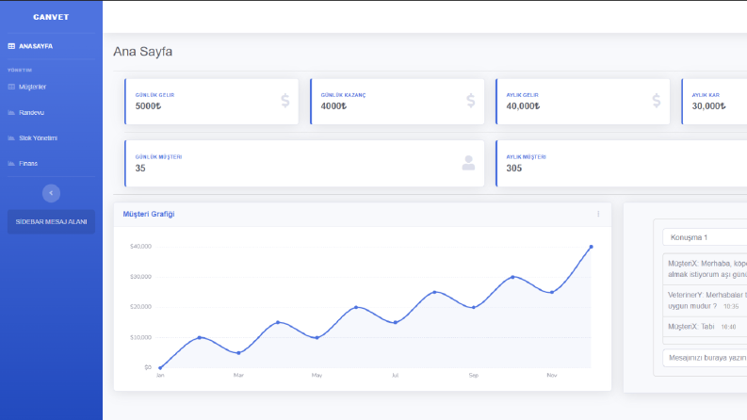Image resolution: width=747 pixels, height=420 pixels.
Task: Click the CANVET brand logo
Action: [x=51, y=17]
